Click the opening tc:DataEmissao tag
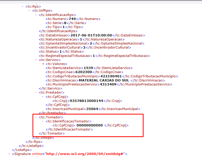Viewport: 202px width, 157px height. pos(55,35)
